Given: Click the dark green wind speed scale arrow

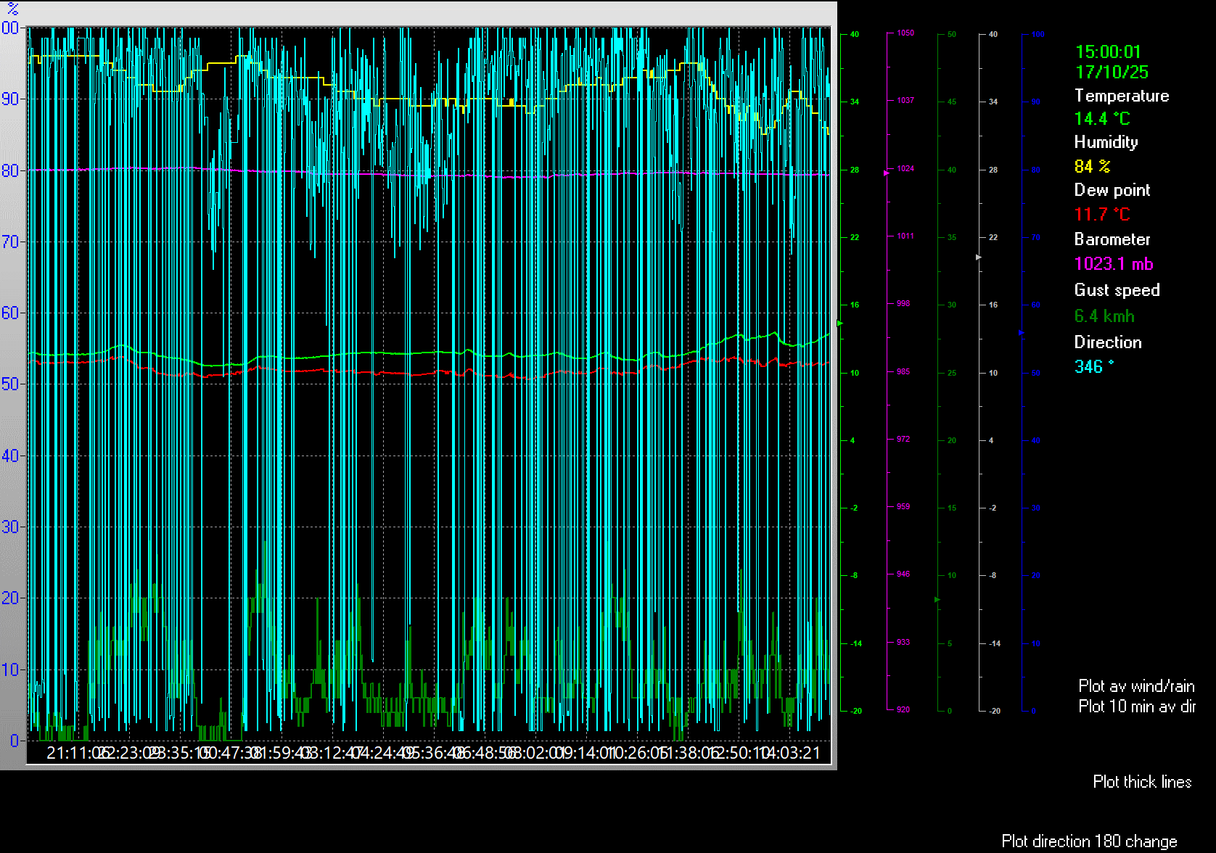Looking at the screenshot, I should coord(937,600).
